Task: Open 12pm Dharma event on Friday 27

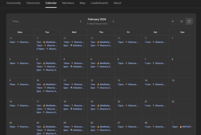Action: coord(128,127)
